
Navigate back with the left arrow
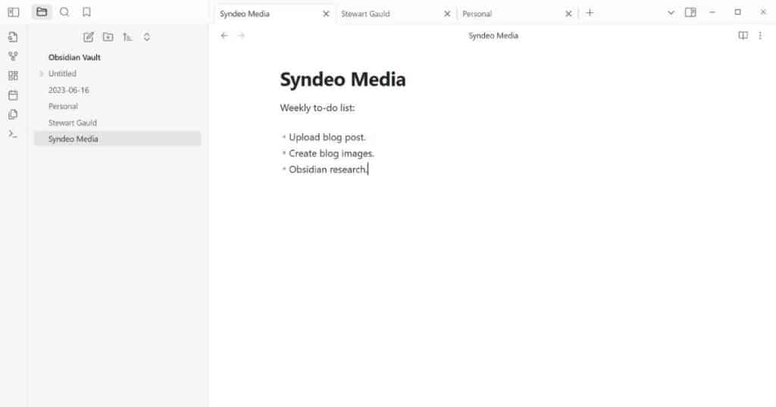[x=224, y=36]
